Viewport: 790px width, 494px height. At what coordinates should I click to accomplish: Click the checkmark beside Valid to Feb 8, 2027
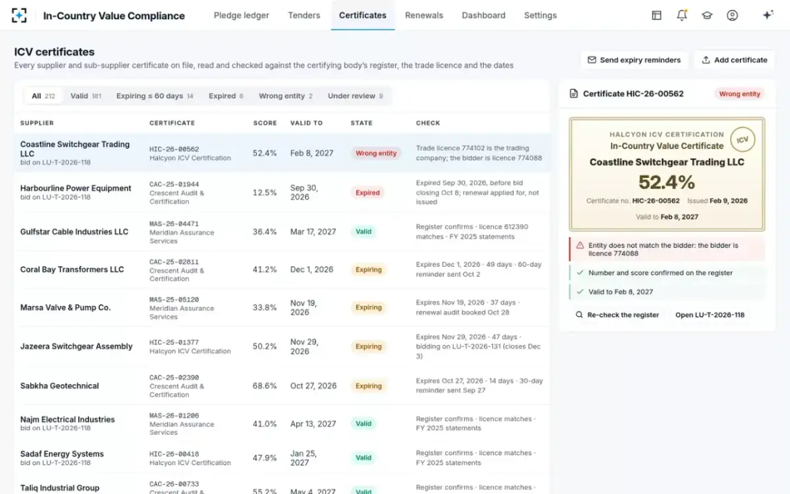point(580,292)
